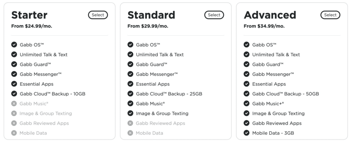This screenshot has width=351, height=141.
Task: Click the X icon beside Starter Image & Group Texting
Action: point(14,114)
